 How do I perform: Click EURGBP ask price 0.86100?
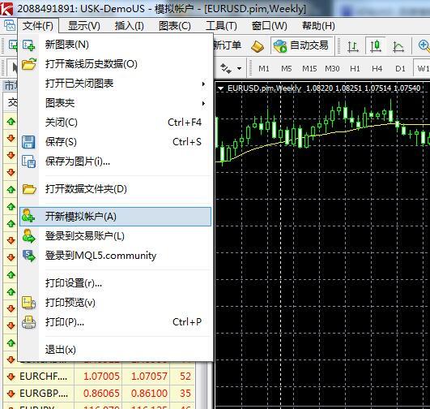tap(149, 394)
